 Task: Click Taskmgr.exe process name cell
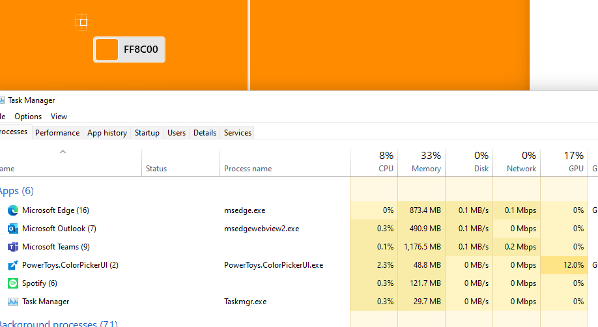[x=245, y=302]
